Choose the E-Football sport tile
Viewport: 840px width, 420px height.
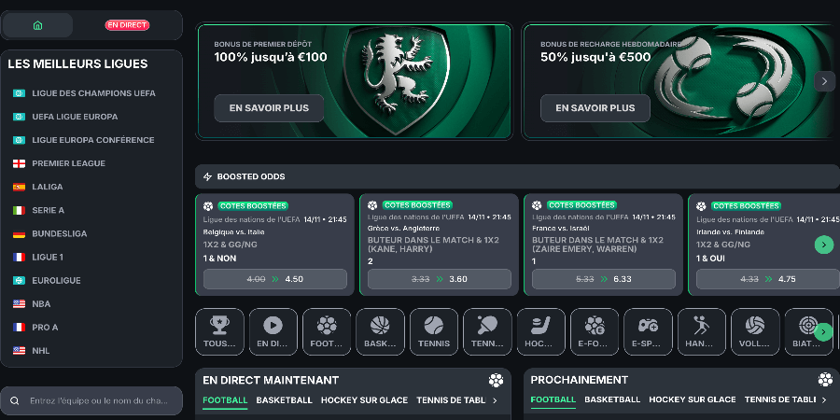595,331
